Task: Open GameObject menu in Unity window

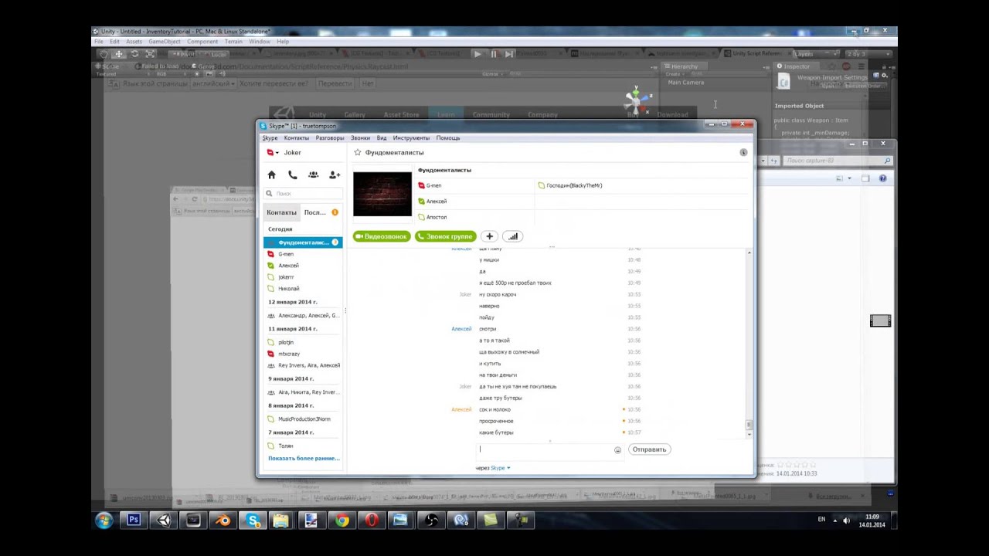Action: tap(165, 42)
